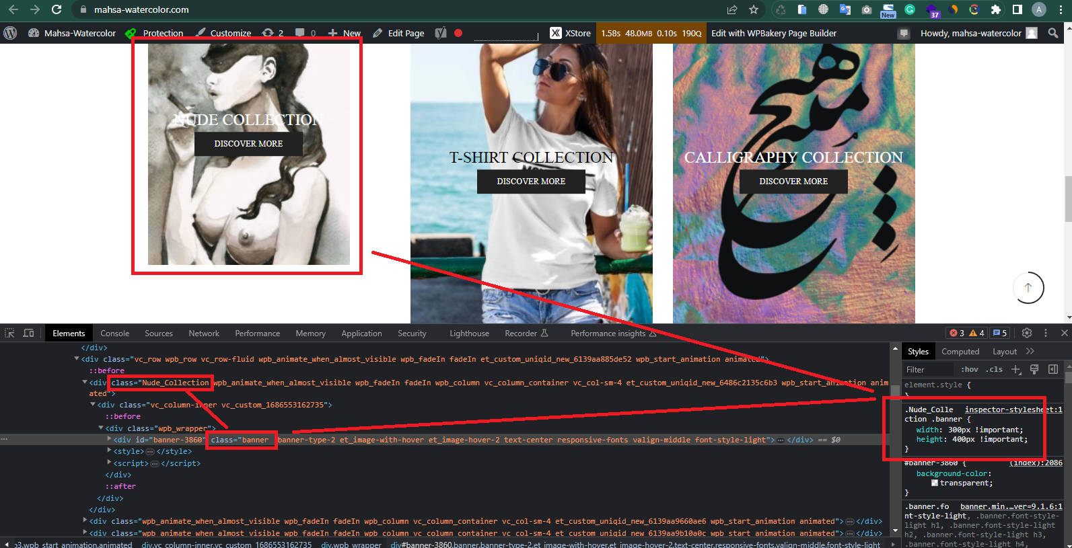Click the transparent background-color swatch
1072x548 pixels.
pos(935,483)
